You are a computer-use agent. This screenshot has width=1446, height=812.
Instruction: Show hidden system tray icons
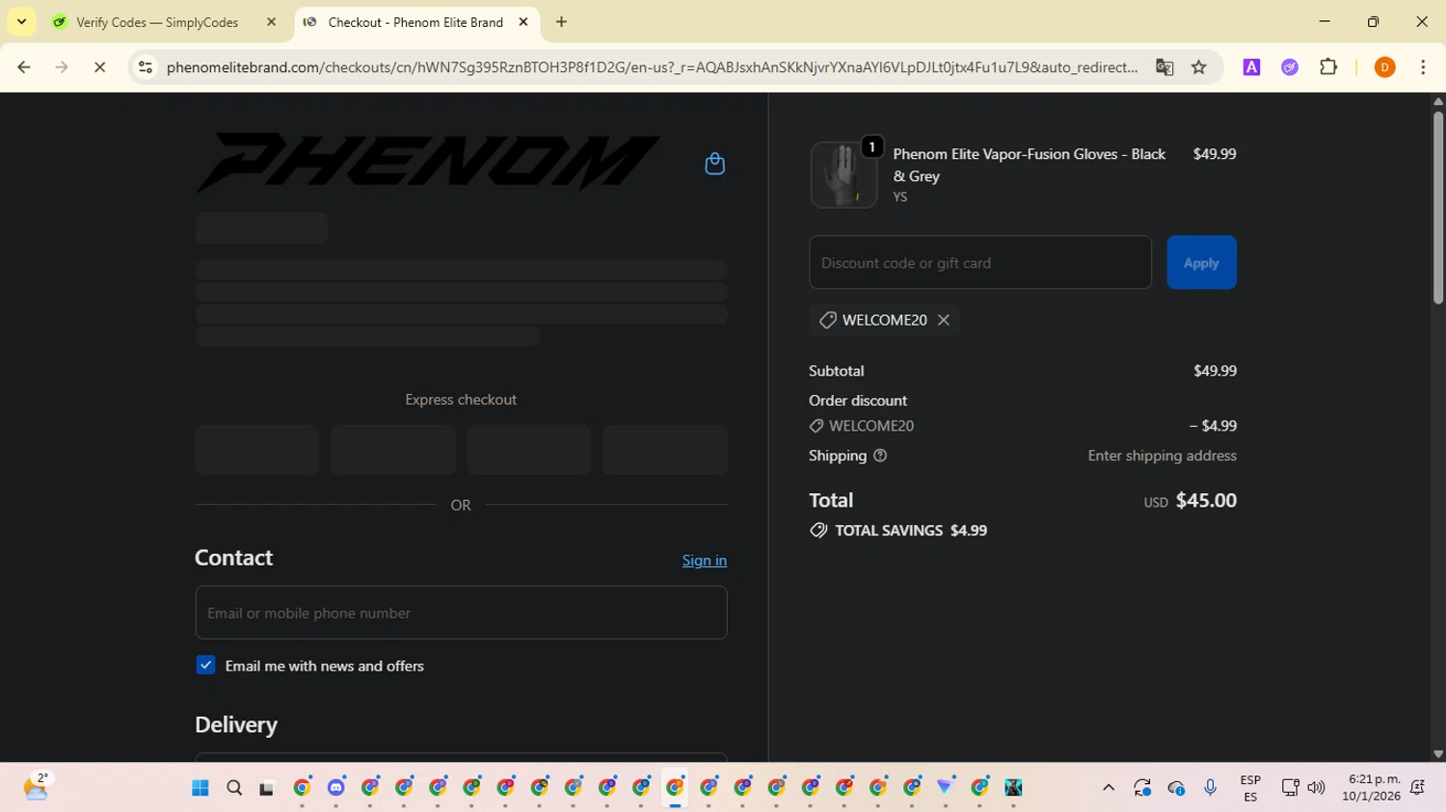click(x=1109, y=788)
